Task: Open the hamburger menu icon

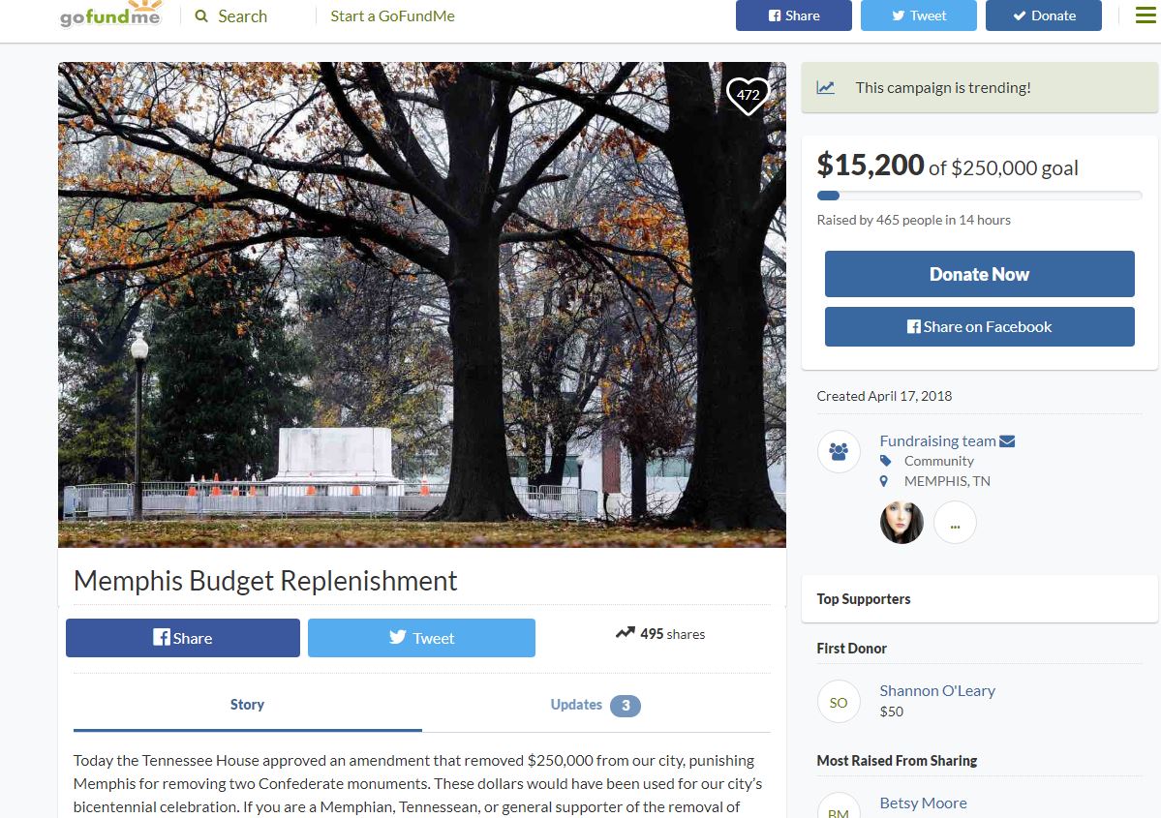Action: (1146, 15)
